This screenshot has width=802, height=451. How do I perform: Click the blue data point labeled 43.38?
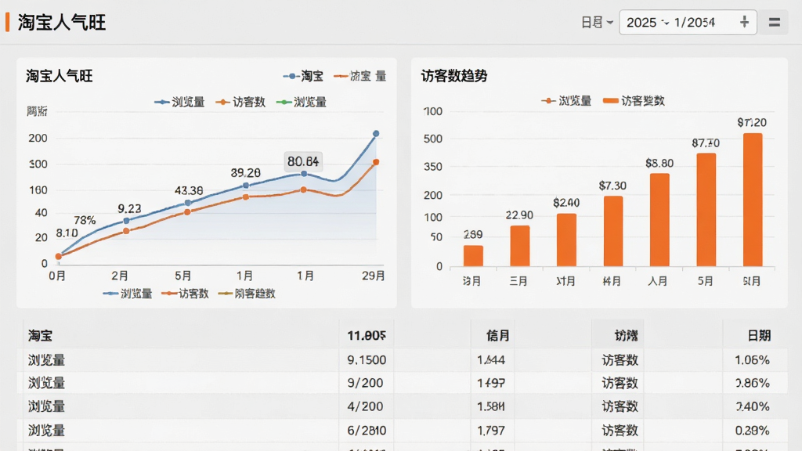pos(188,203)
